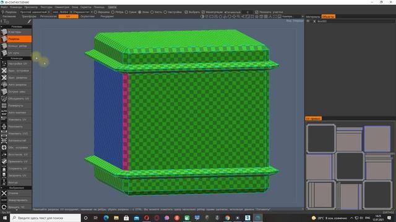The width and height of the screenshot is (396, 222).
Task: Open File Explorer from the taskbar
Action: pyautogui.click(x=116, y=218)
